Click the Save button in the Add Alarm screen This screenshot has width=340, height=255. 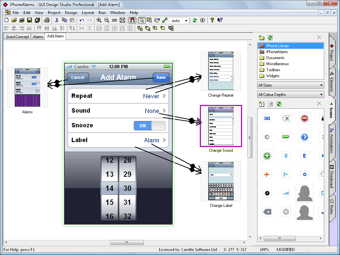161,77
